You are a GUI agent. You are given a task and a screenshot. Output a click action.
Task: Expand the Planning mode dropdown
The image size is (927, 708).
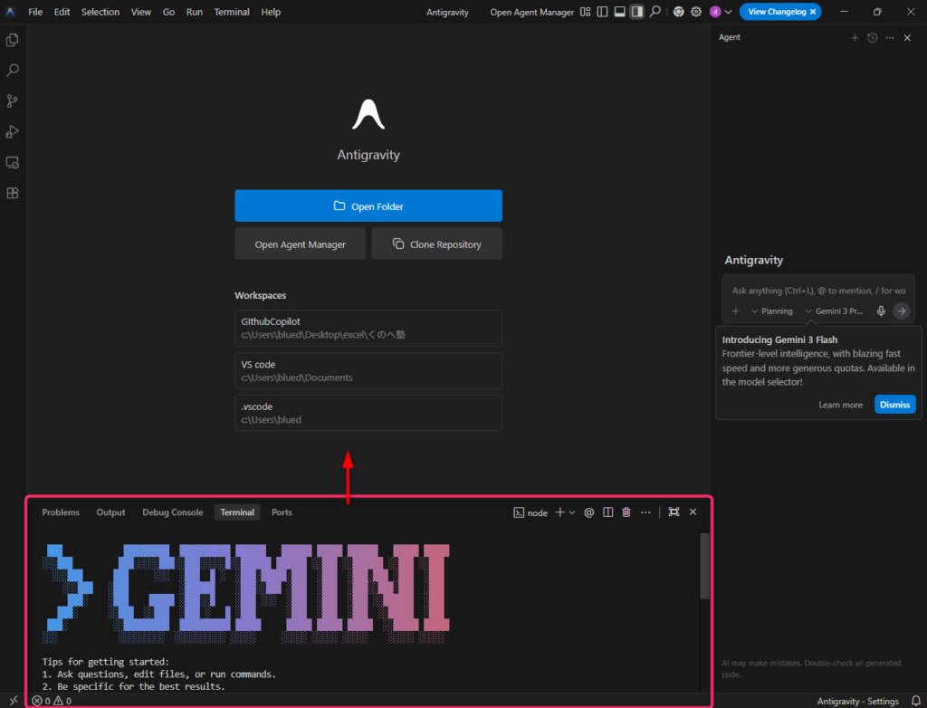point(771,311)
